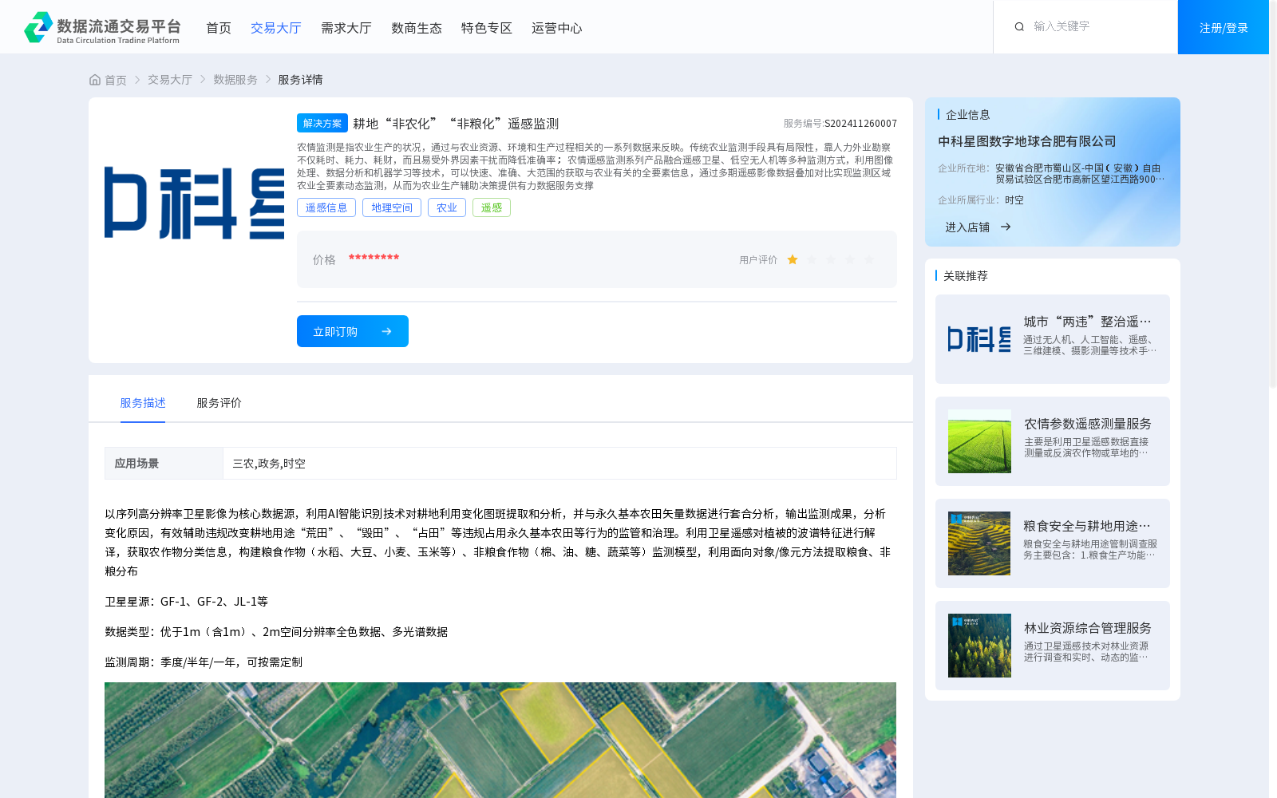This screenshot has width=1277, height=798.
Task: Click the fourth rating star
Action: pyautogui.click(x=850, y=259)
